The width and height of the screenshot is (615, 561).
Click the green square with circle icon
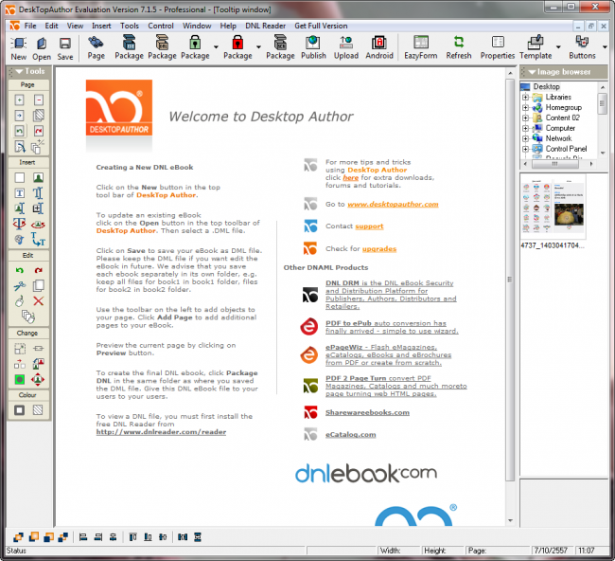tap(19, 379)
